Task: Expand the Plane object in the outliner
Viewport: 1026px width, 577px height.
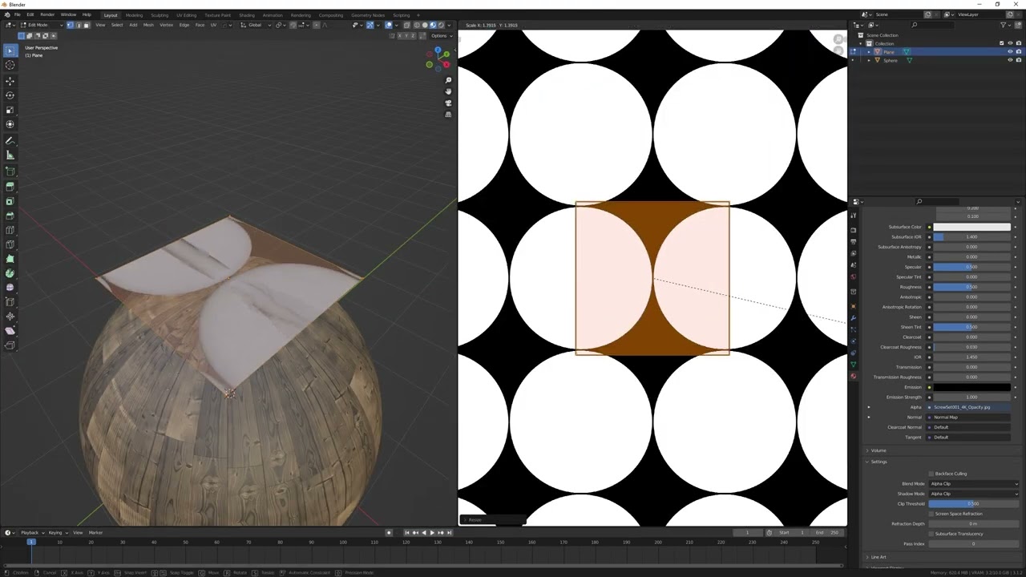Action: (x=869, y=52)
